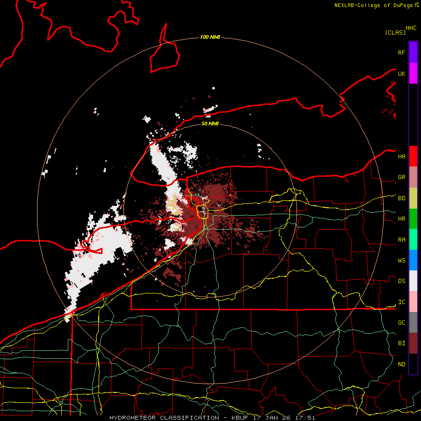Click the DS white legend color swatch
The width and height of the screenshot is (421, 421).
[413, 281]
